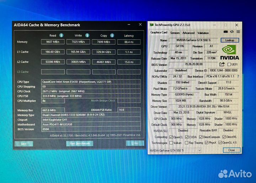Click the GPU field GF116
Screen dimensions: 256x183
coord(180,46)
